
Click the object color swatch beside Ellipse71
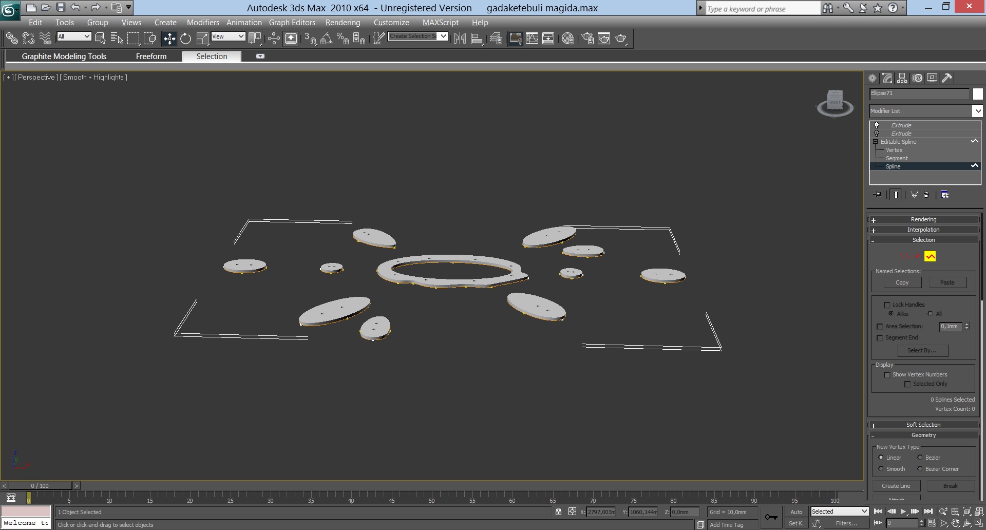click(977, 94)
